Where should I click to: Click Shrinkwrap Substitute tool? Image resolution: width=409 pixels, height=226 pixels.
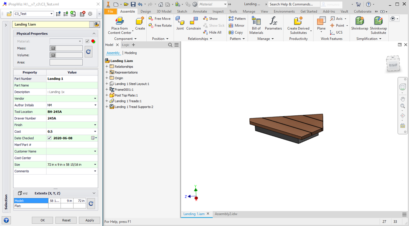pyautogui.click(x=378, y=25)
